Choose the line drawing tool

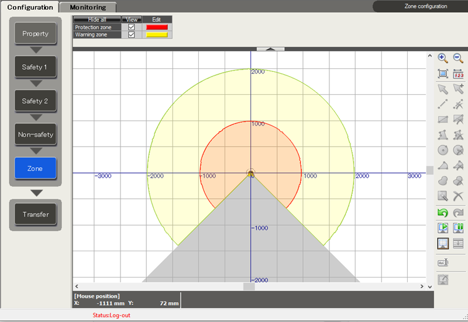coord(443,105)
